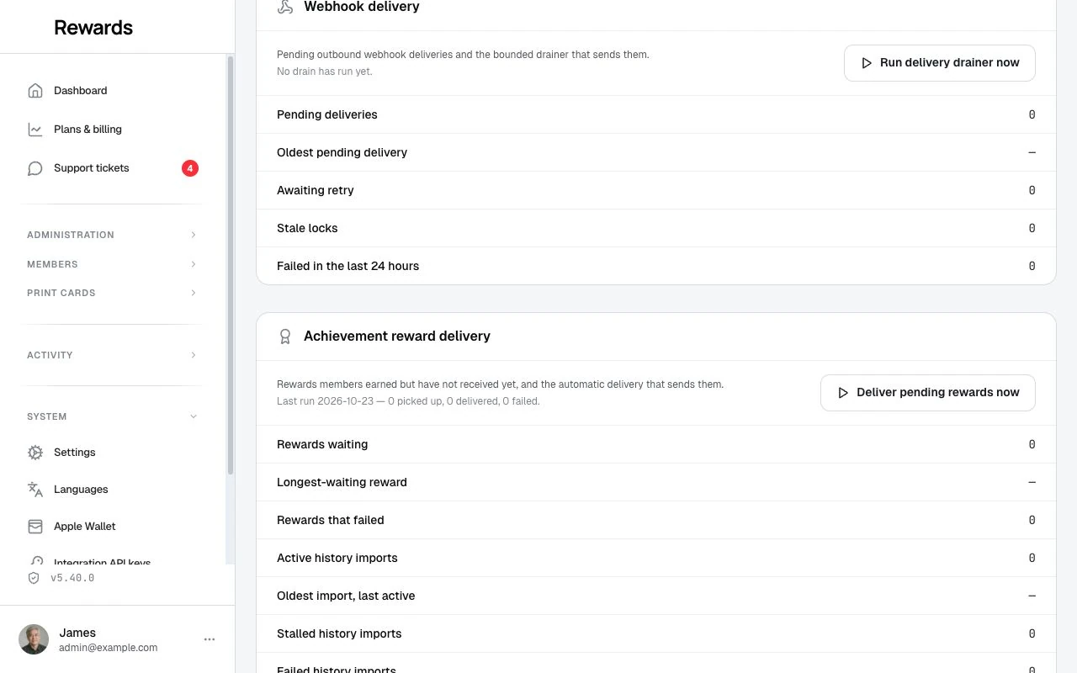Image resolution: width=1077 pixels, height=673 pixels.
Task: Click the 'Last run 2026-10-23' status text
Action: [x=408, y=401]
